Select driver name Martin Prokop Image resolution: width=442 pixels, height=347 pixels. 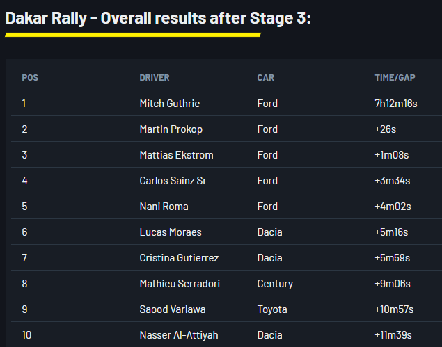tap(171, 129)
